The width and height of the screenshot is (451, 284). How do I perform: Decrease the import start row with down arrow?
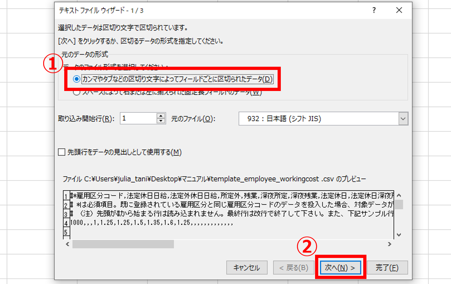pos(162,121)
